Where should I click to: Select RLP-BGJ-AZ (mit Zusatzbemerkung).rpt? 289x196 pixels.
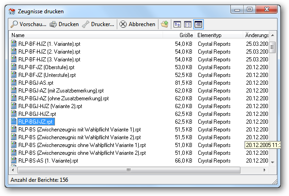(61, 91)
